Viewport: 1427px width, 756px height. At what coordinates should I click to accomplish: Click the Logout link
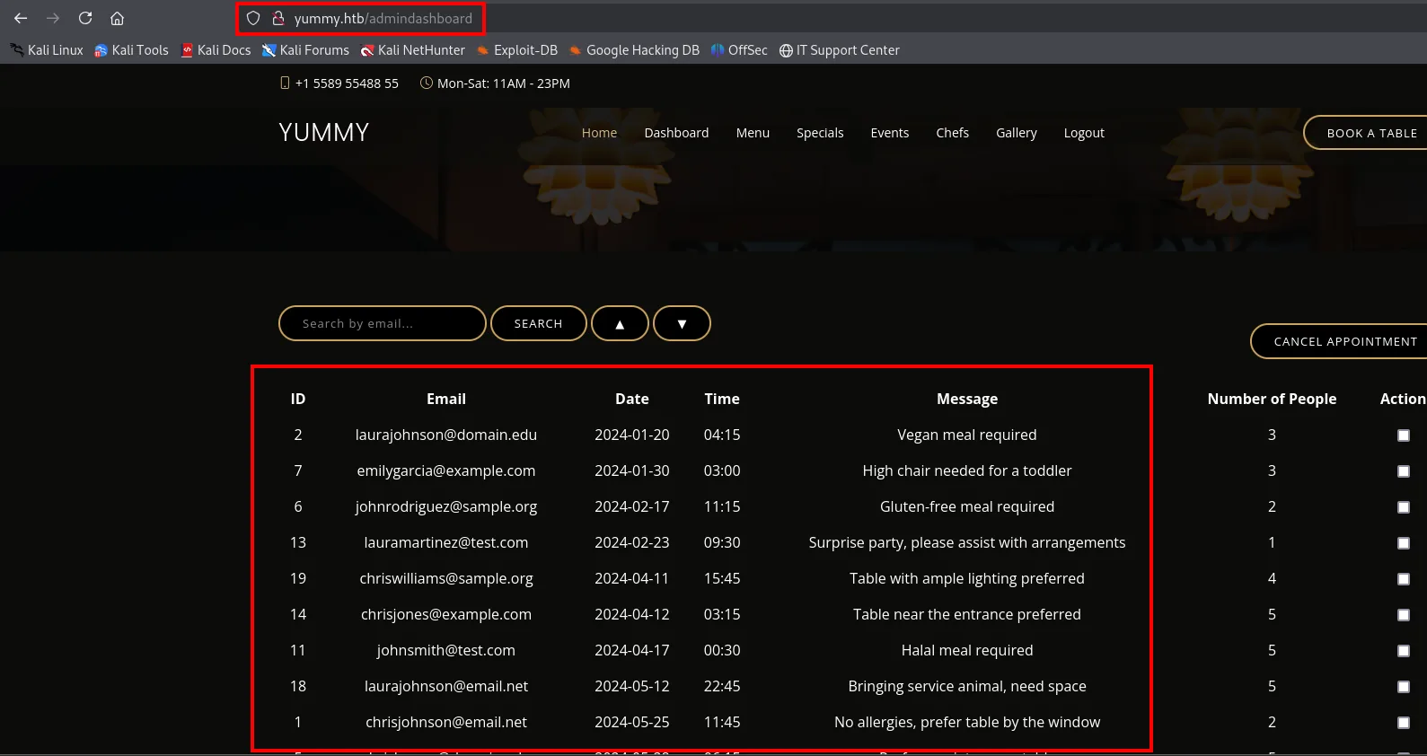pos(1084,133)
